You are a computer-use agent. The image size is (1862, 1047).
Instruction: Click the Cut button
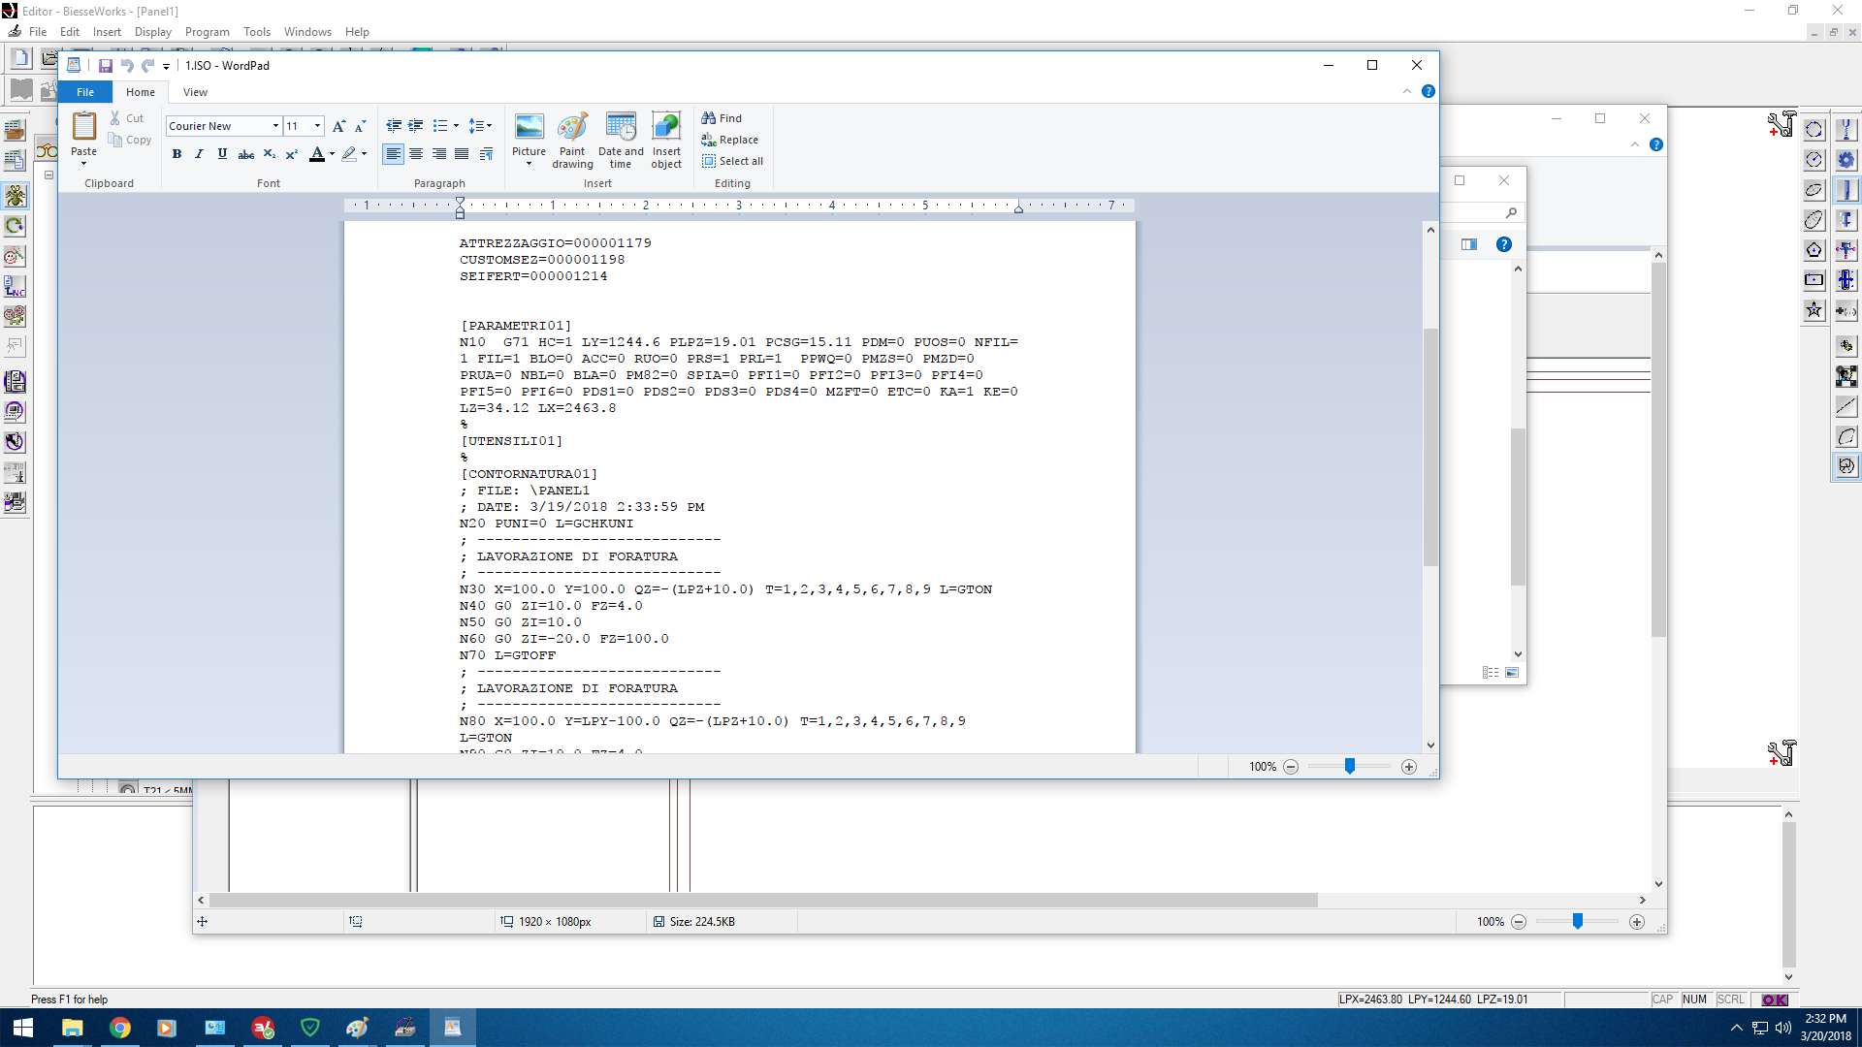click(127, 118)
